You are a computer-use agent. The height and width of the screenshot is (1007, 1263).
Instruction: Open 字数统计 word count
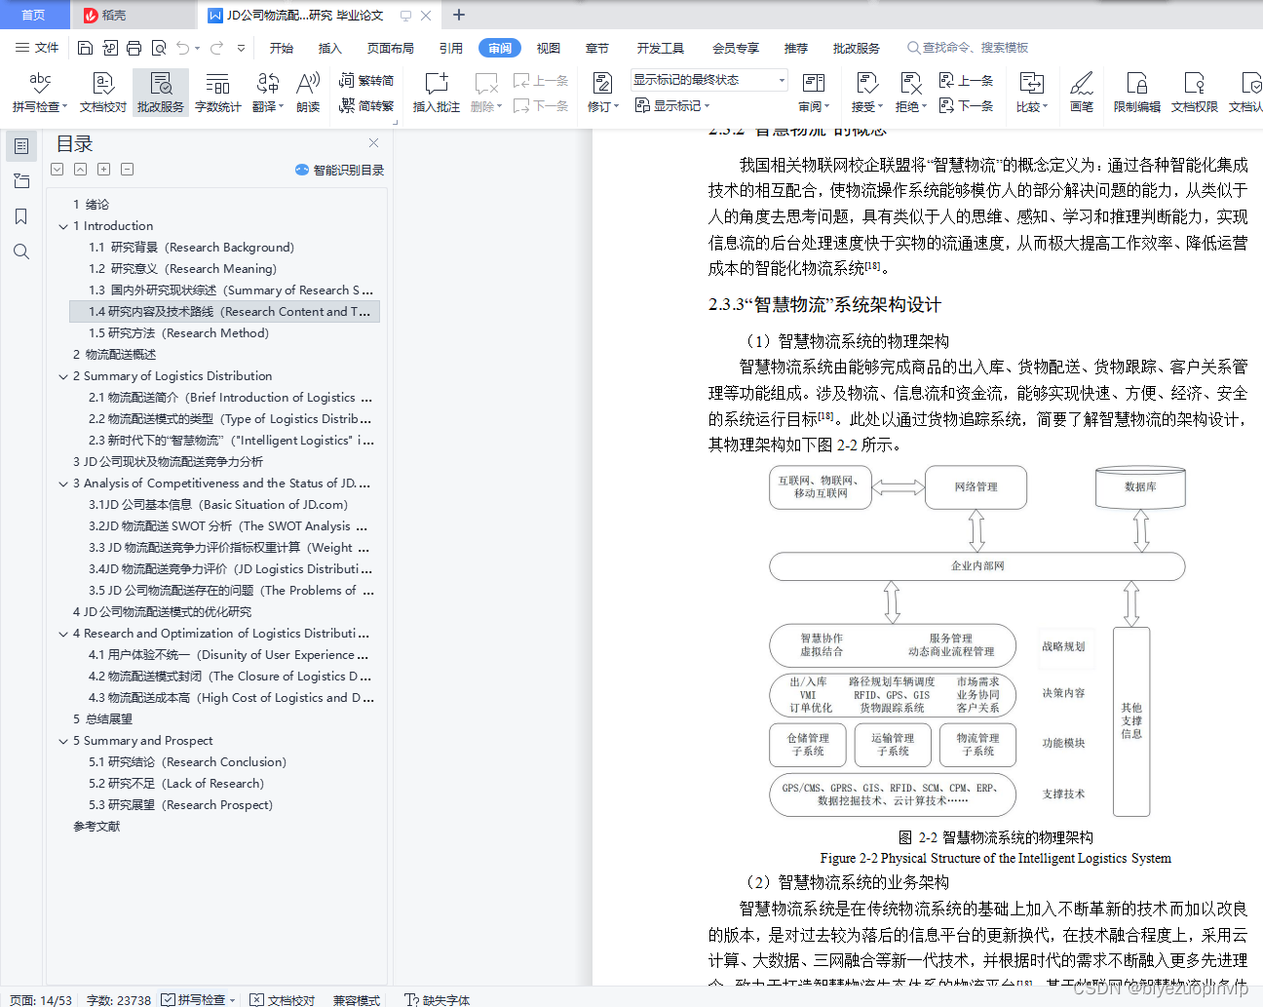pyautogui.click(x=217, y=93)
